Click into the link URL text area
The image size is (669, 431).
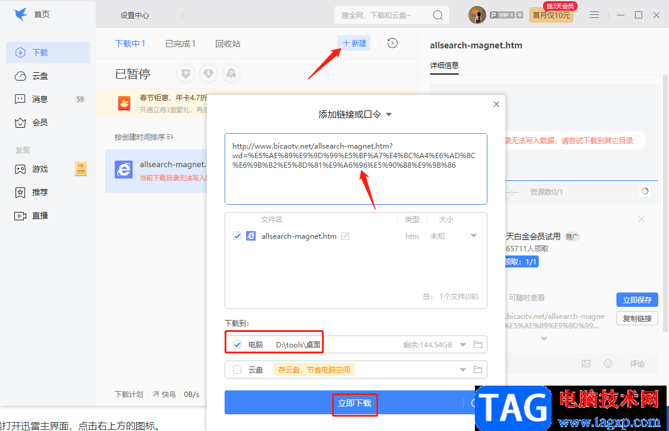pyautogui.click(x=356, y=169)
